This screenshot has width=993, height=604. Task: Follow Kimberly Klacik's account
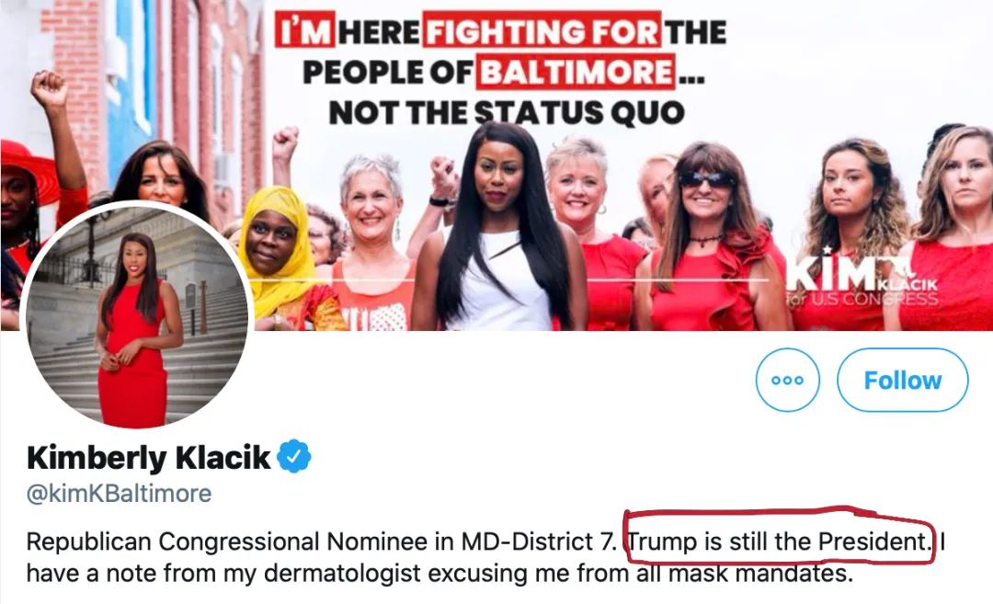pos(903,380)
